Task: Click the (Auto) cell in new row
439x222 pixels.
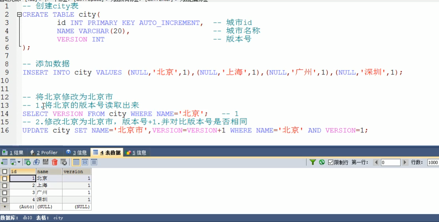Action: [23, 207]
